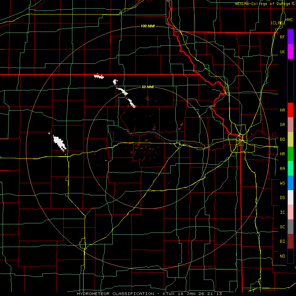Click the UK magenta legend swatch
296x296 pixels.
click(x=290, y=52)
